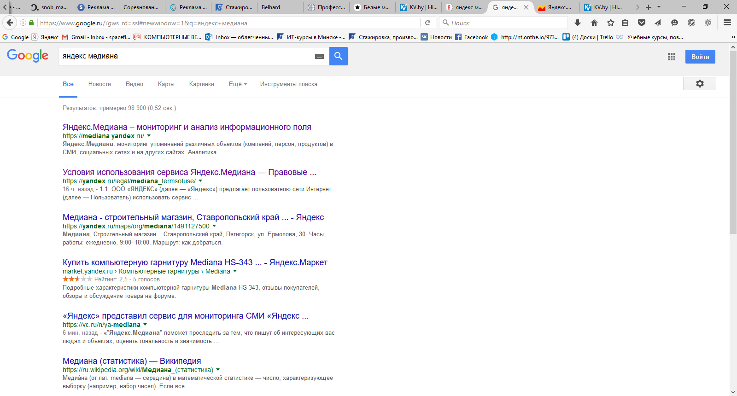This screenshot has width=737, height=396.
Task: Switch to the Професс... browser tab
Action: point(326,7)
